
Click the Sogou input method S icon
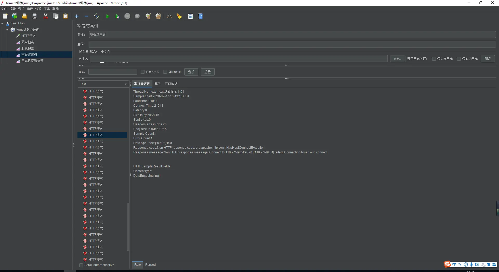pos(447,264)
